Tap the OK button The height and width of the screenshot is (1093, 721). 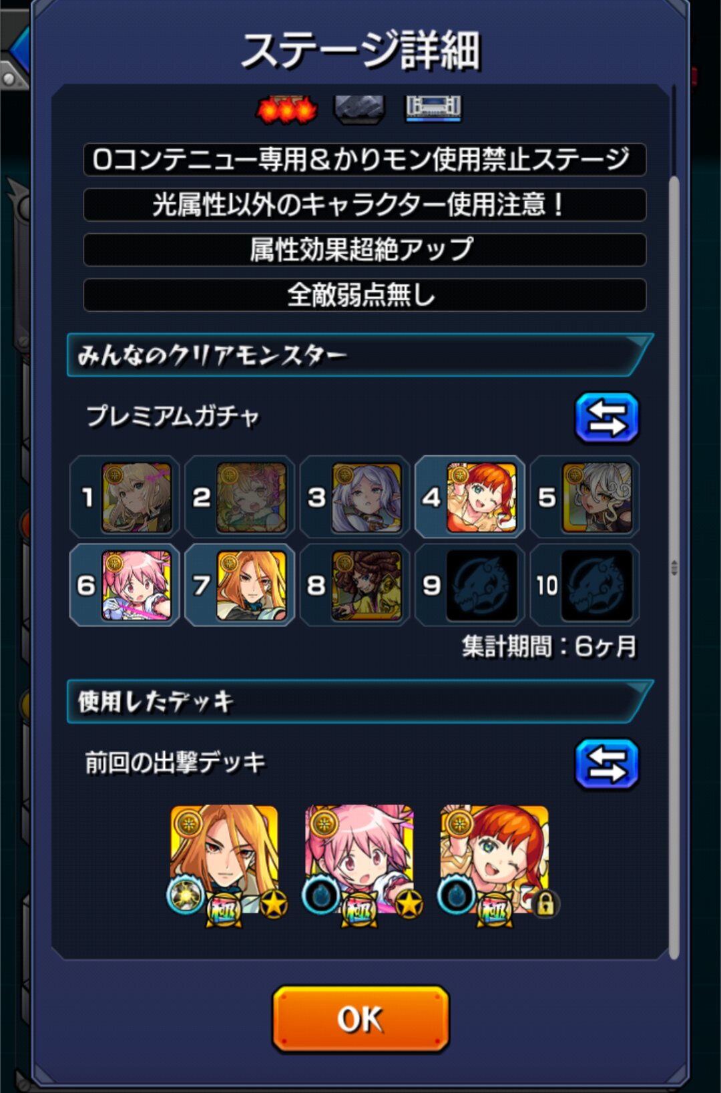click(x=360, y=1019)
